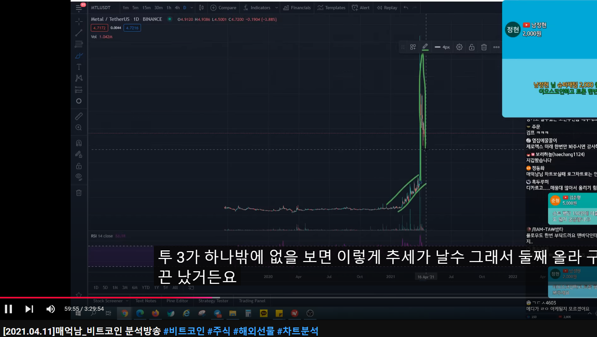Image resolution: width=597 pixels, height=337 pixels.
Task: Toggle stay in drawing mode
Action: [79, 154]
